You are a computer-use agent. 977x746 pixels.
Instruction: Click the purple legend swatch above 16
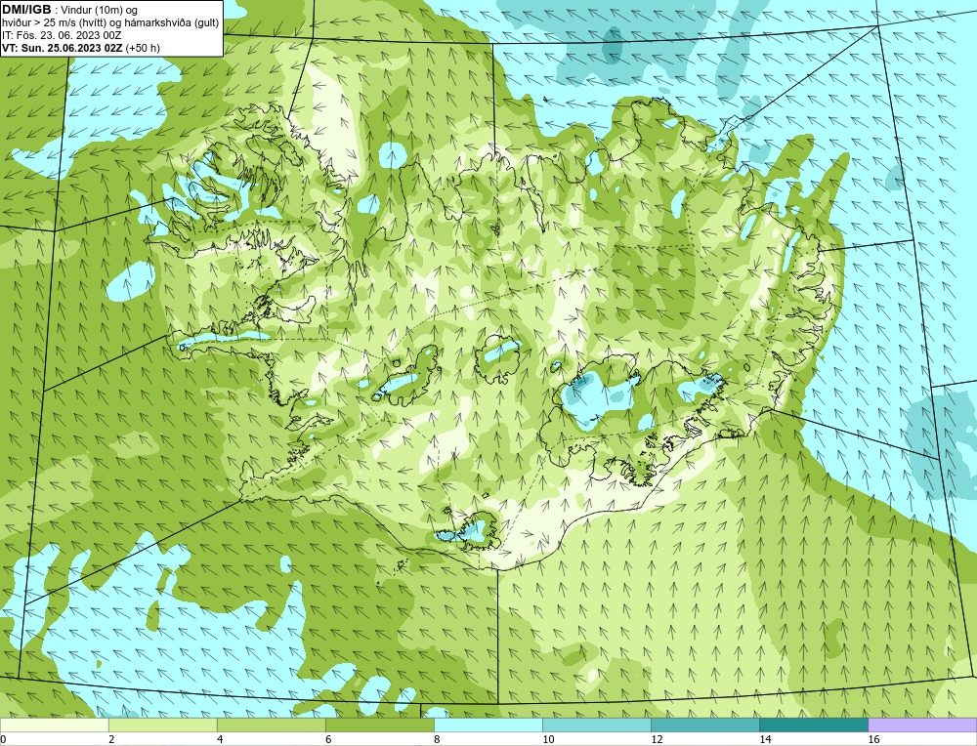[x=922, y=725]
